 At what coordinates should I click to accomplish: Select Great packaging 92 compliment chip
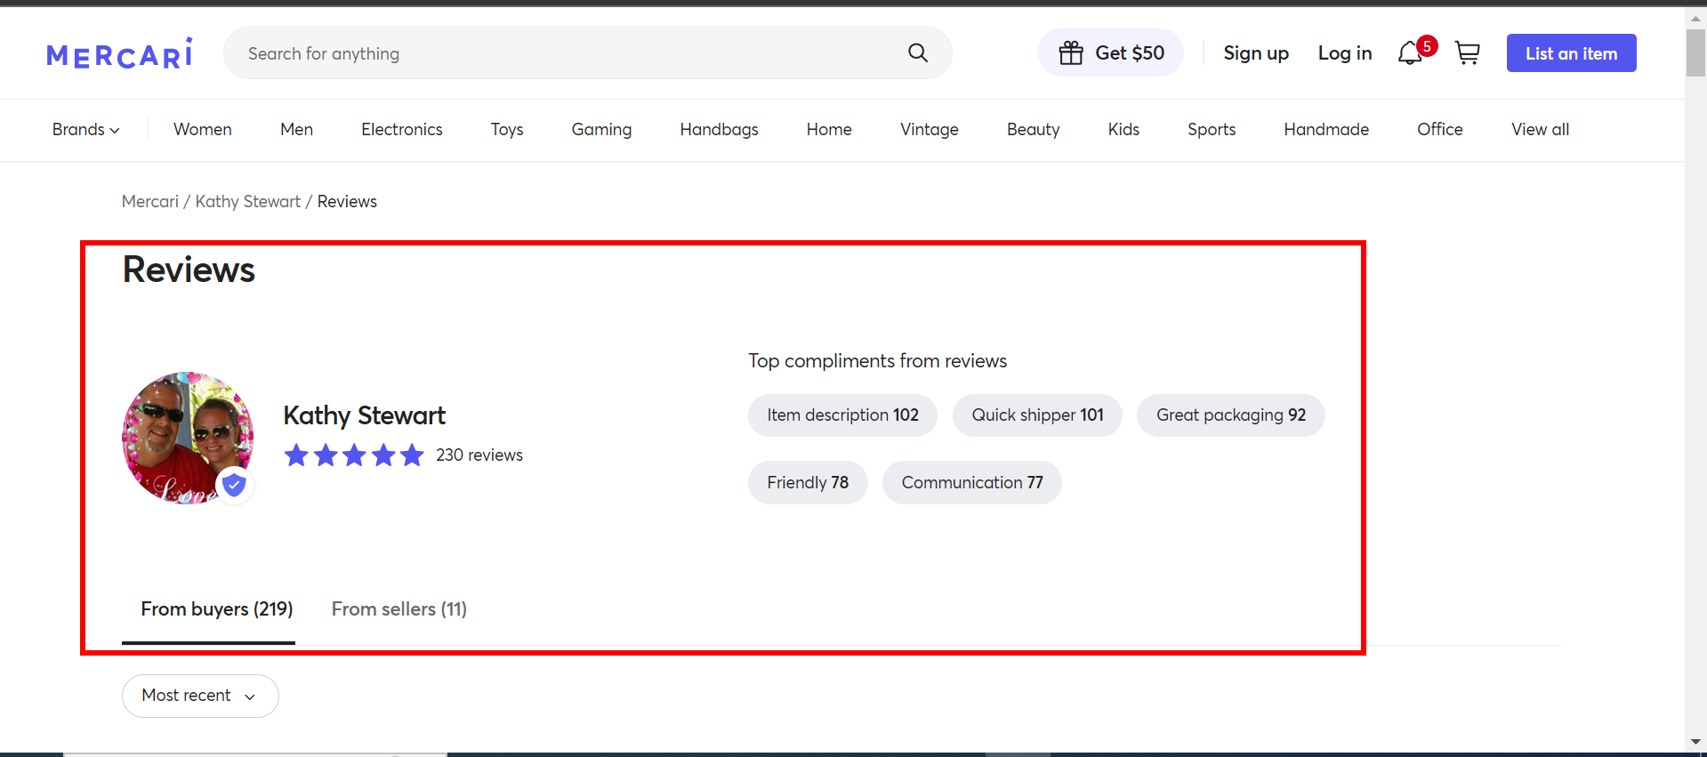tap(1231, 415)
